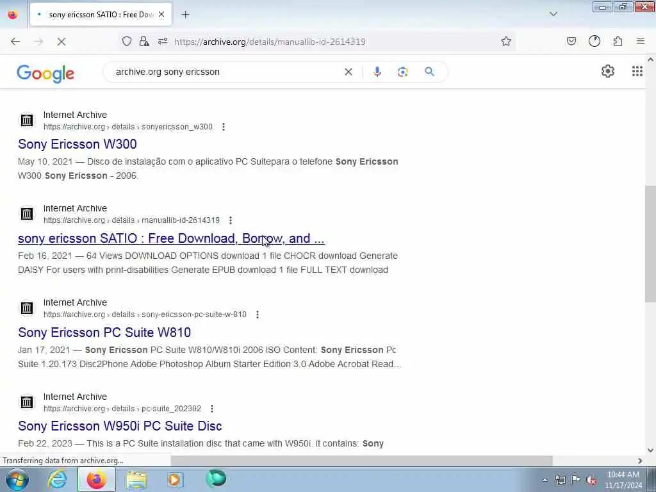Open Action Center flag icon
656x492 pixels.
[576, 479]
